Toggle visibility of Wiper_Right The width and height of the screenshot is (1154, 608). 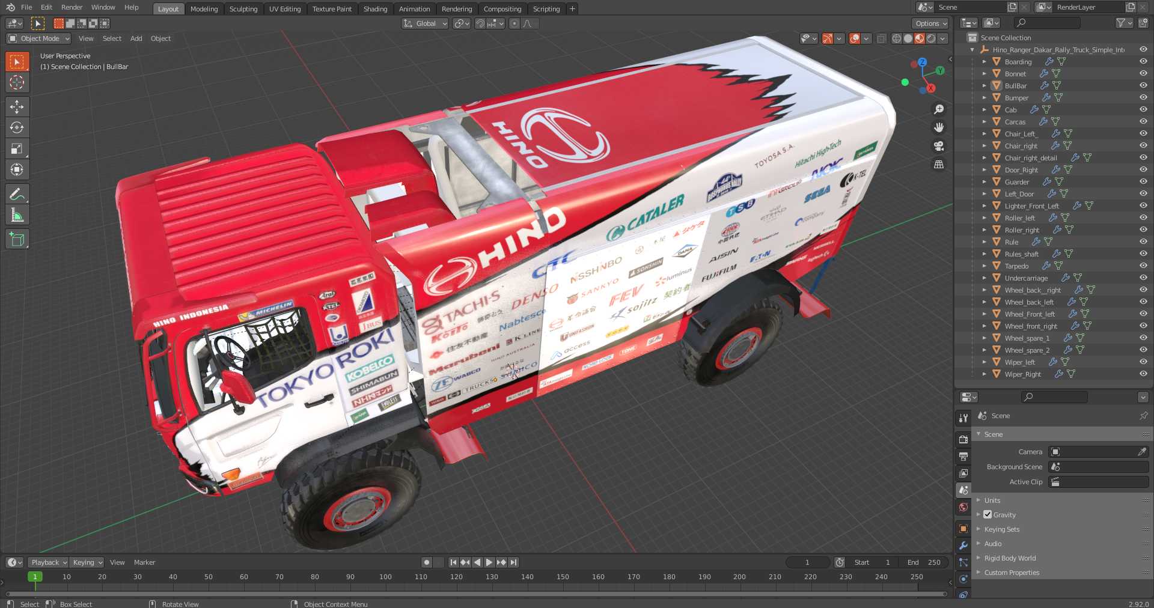[x=1143, y=374]
